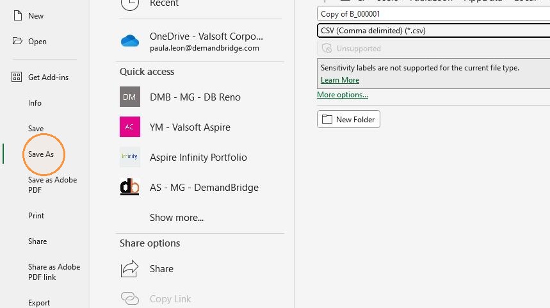Open the Print page
The width and height of the screenshot is (550, 308).
coord(36,215)
